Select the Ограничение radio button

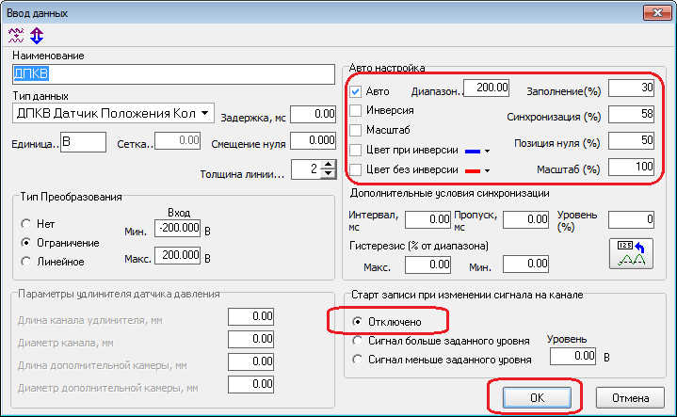[26, 243]
